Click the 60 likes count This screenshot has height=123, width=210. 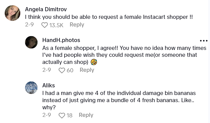tap(70, 70)
